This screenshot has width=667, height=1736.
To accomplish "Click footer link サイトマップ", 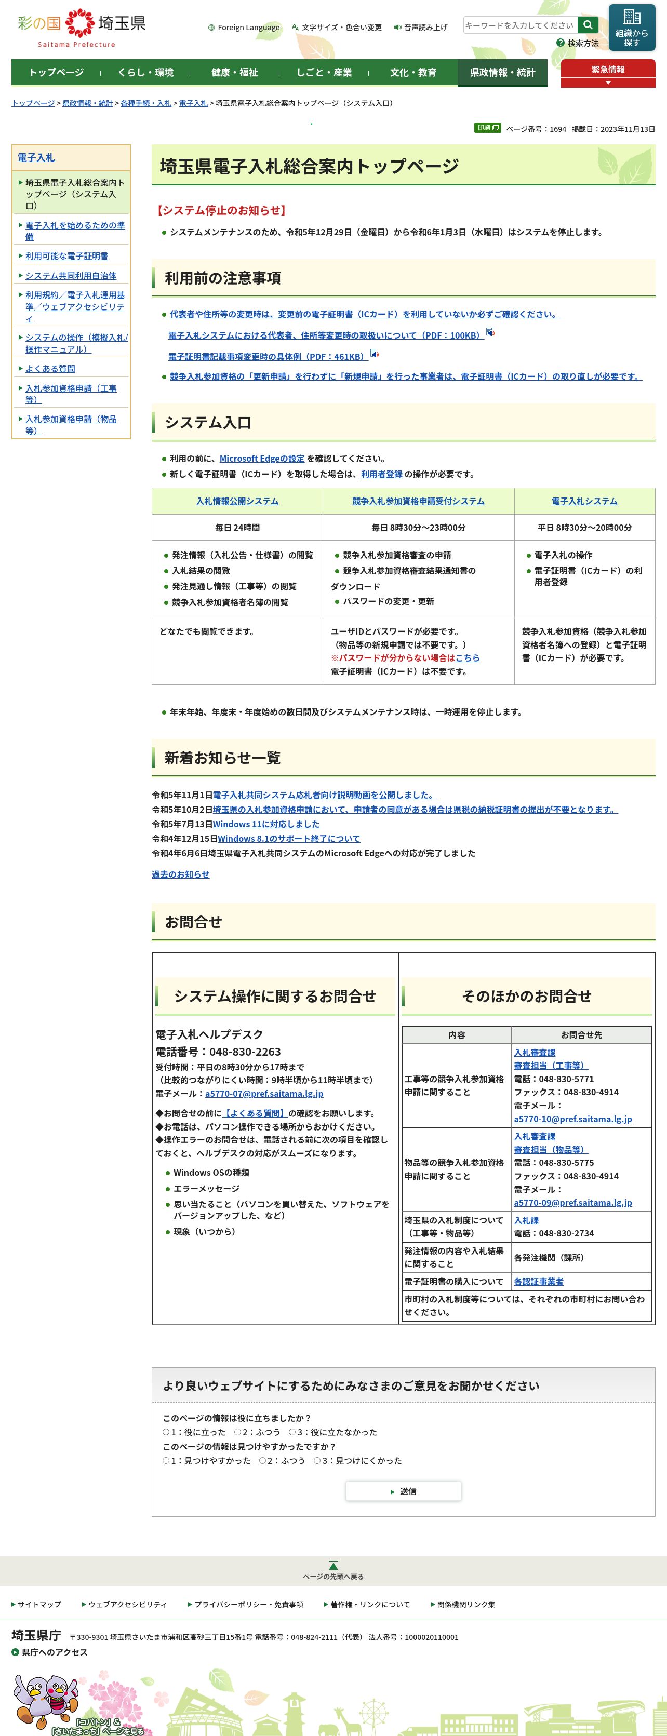I will [39, 1605].
